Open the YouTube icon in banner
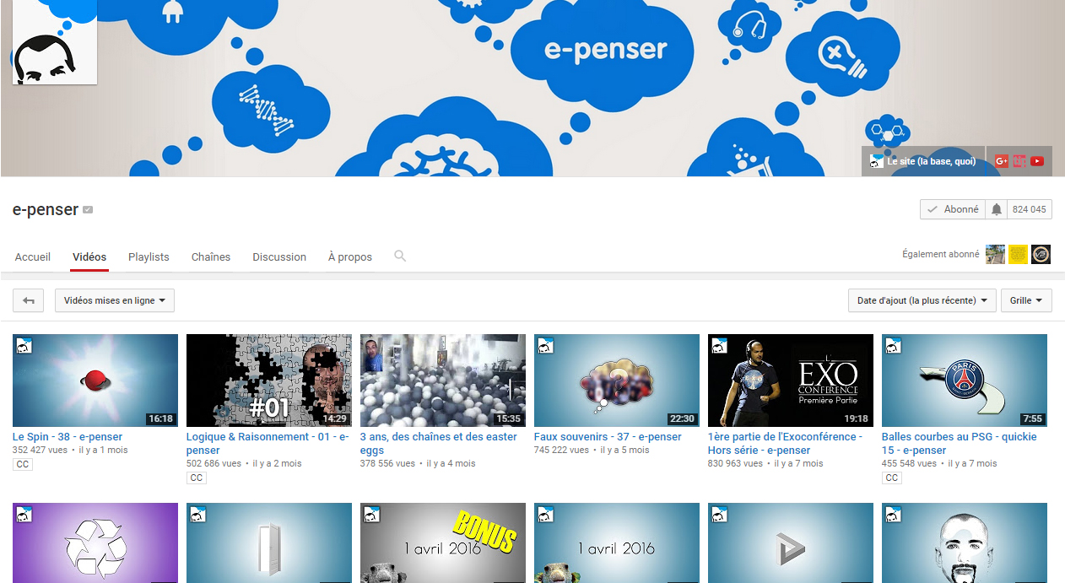Viewport: 1065px width, 583px height. [1037, 161]
